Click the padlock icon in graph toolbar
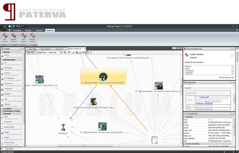Image resolution: width=239 pixels, height=153 pixels. coord(73,52)
